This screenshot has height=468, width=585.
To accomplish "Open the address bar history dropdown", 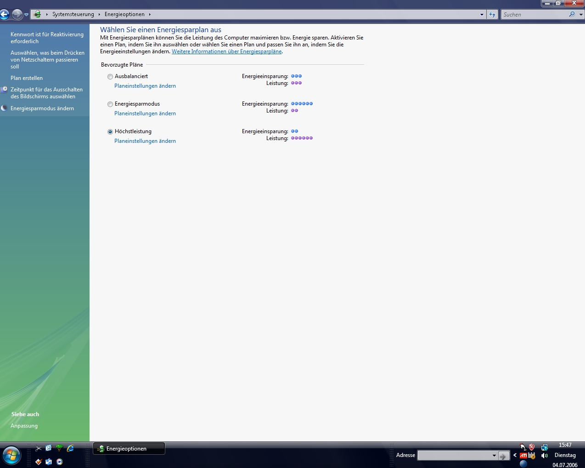I will tap(482, 15).
